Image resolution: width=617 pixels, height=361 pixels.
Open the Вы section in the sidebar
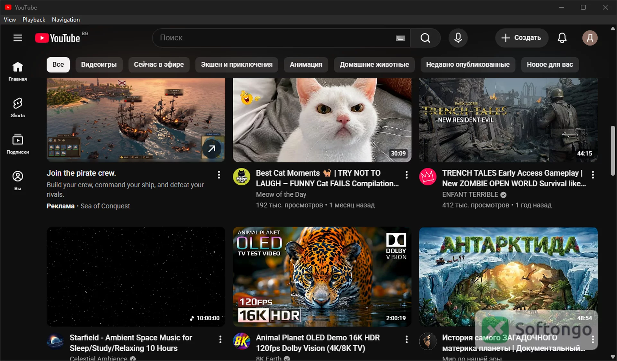(18, 181)
